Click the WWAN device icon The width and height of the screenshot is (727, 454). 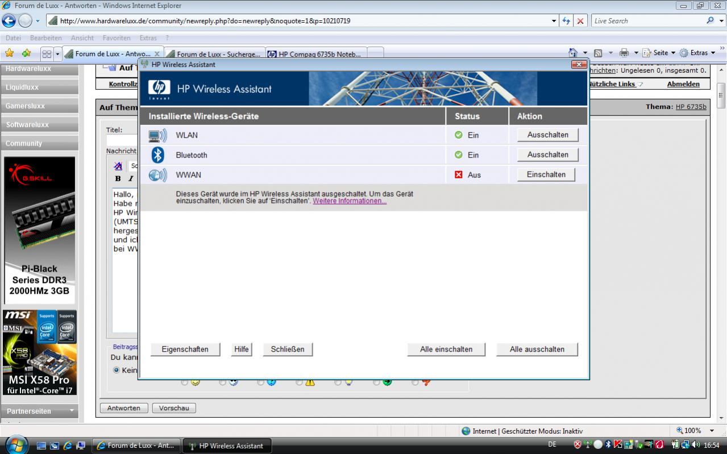click(157, 175)
